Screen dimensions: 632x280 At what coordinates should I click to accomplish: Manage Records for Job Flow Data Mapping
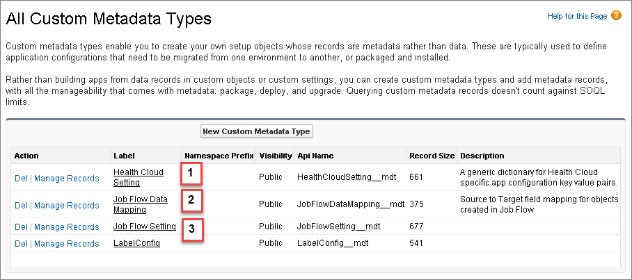(67, 206)
